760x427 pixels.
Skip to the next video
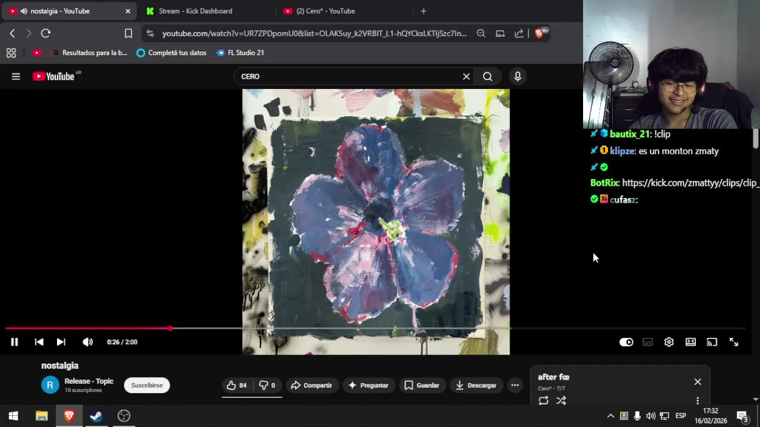click(x=61, y=342)
